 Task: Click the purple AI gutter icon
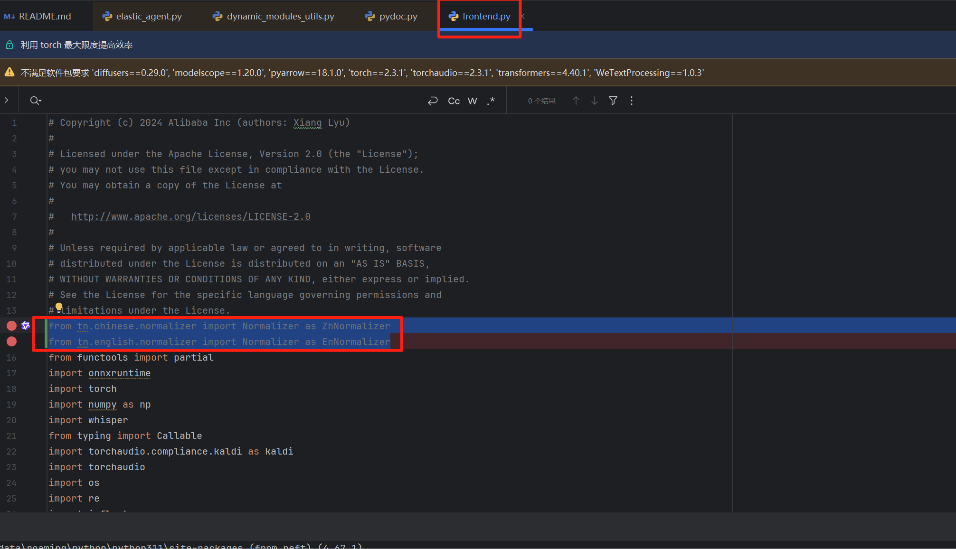pos(26,326)
